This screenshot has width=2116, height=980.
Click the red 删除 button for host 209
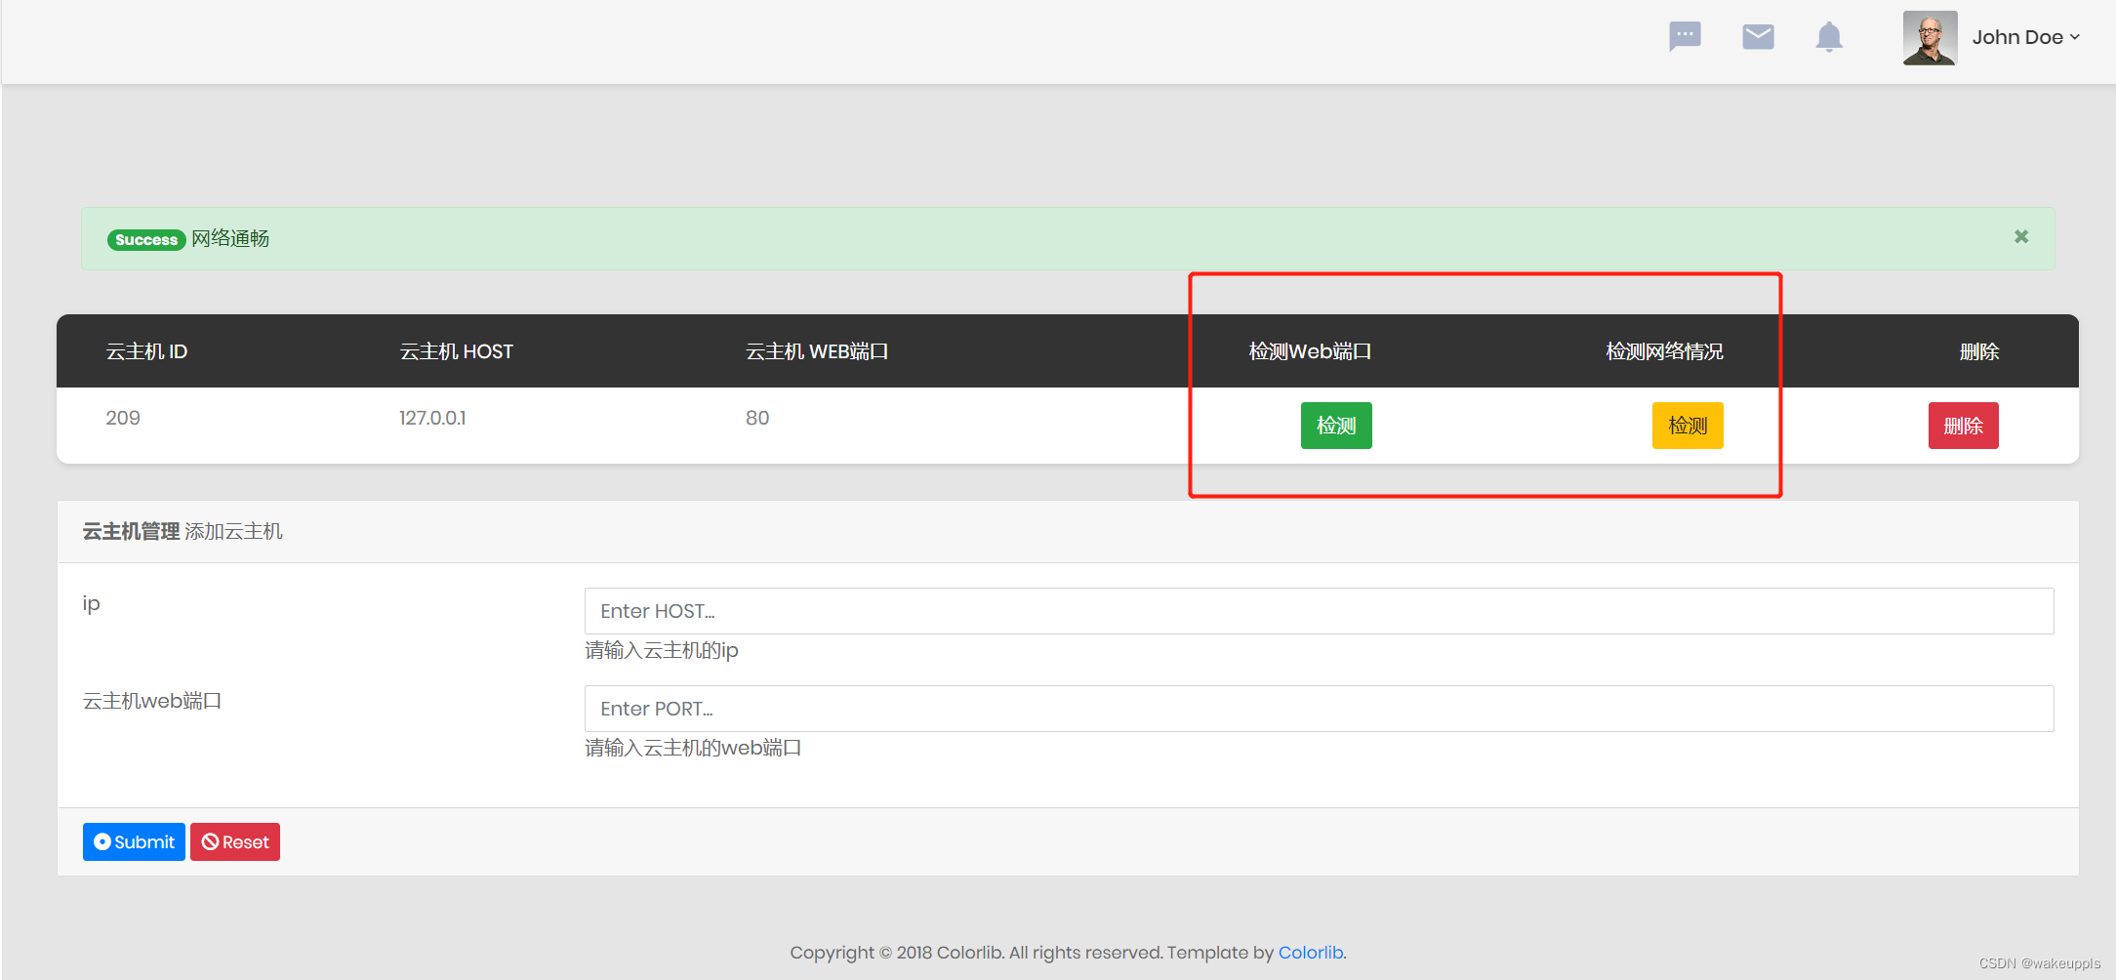pos(1963,426)
